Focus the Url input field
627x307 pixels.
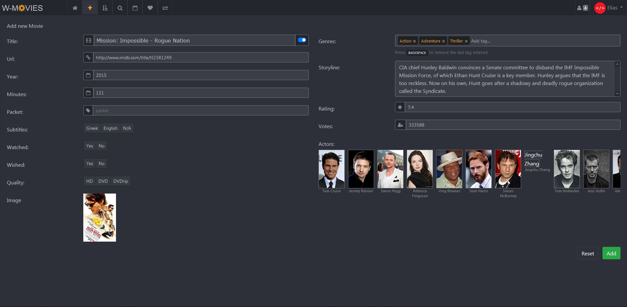click(x=201, y=58)
